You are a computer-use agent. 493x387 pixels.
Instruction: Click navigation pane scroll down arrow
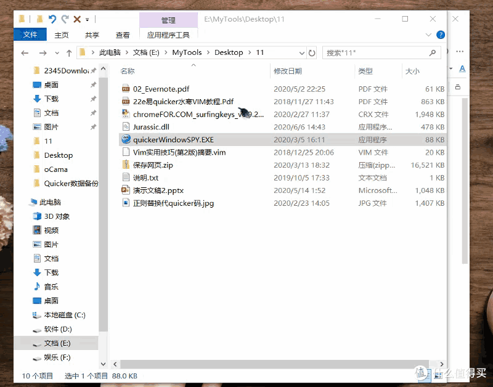coord(103,364)
